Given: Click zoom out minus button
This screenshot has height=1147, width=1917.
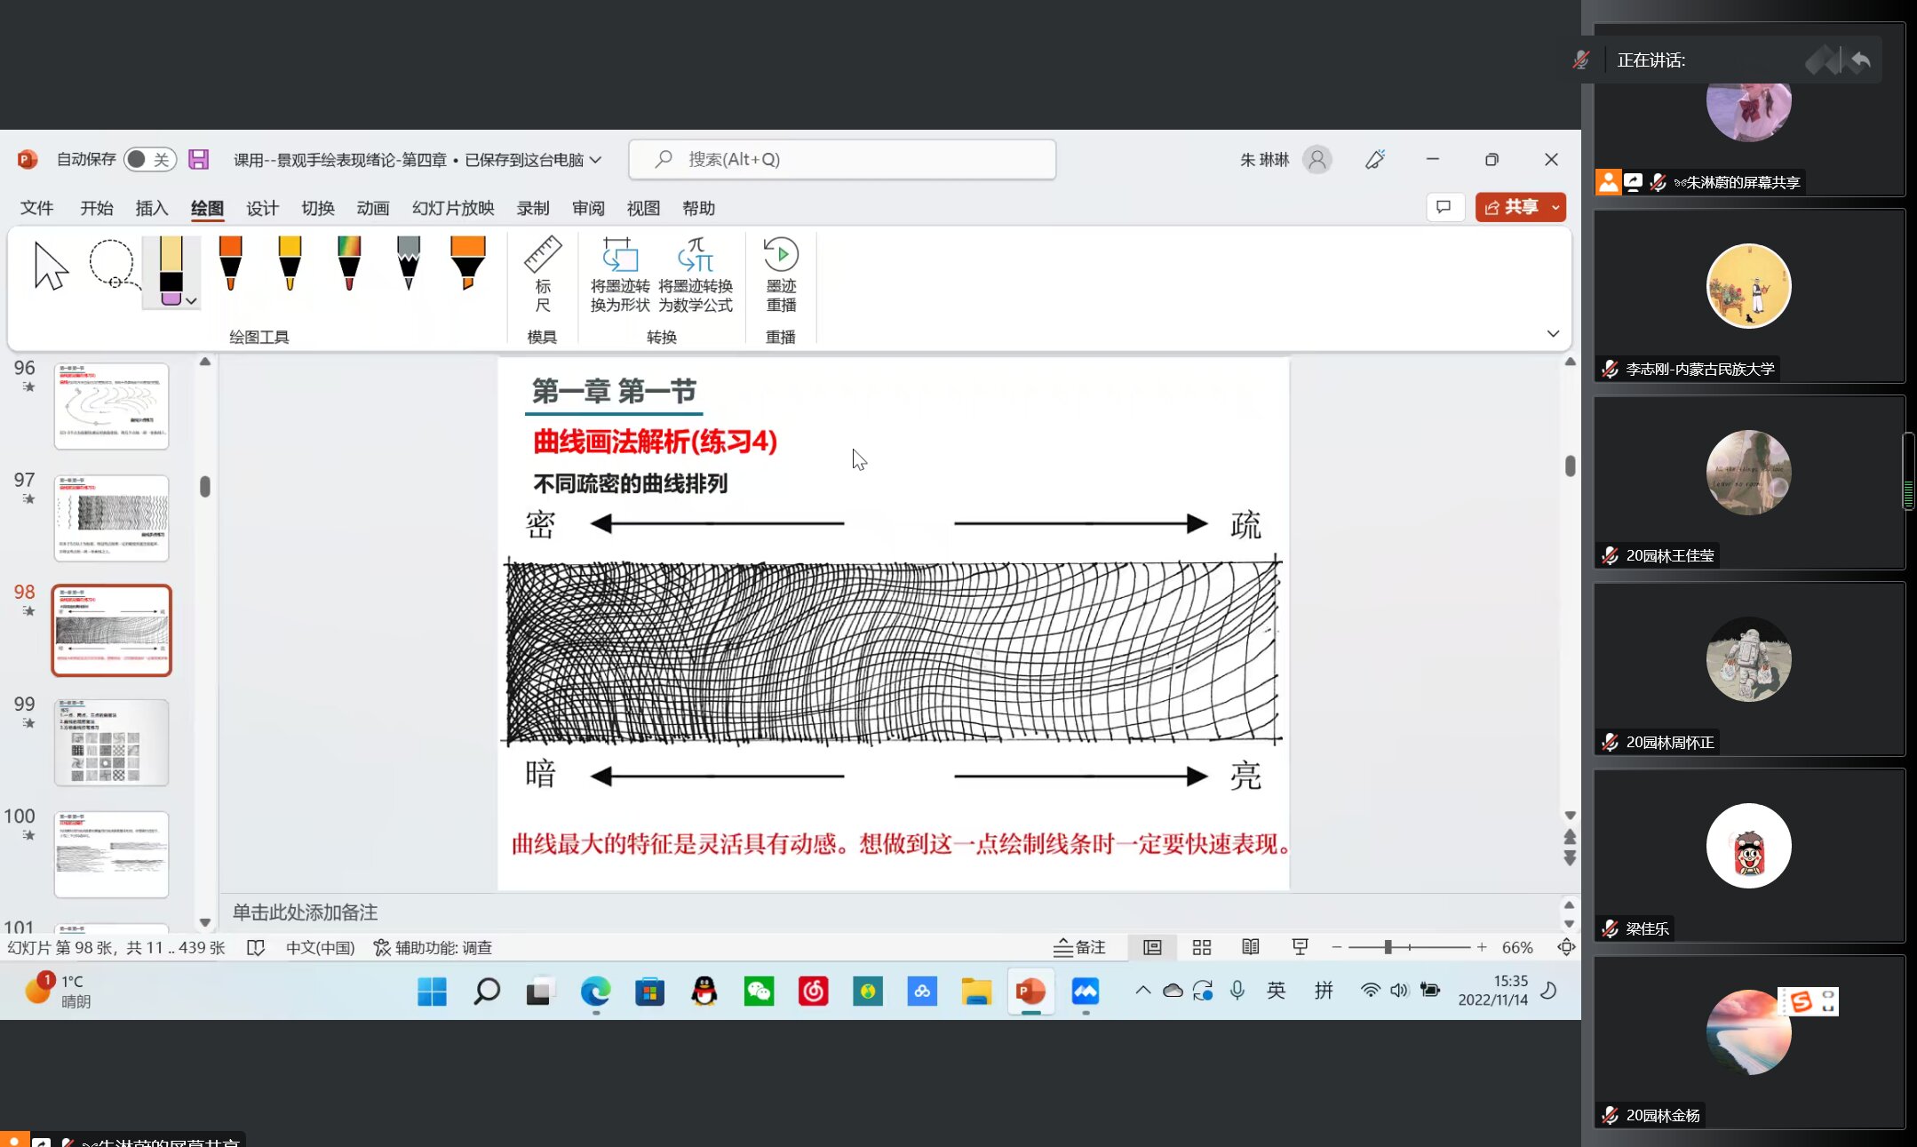Looking at the screenshot, I should pos(1337,947).
